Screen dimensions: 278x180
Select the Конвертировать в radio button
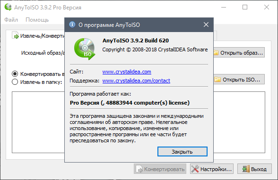pyautogui.click(x=15, y=74)
